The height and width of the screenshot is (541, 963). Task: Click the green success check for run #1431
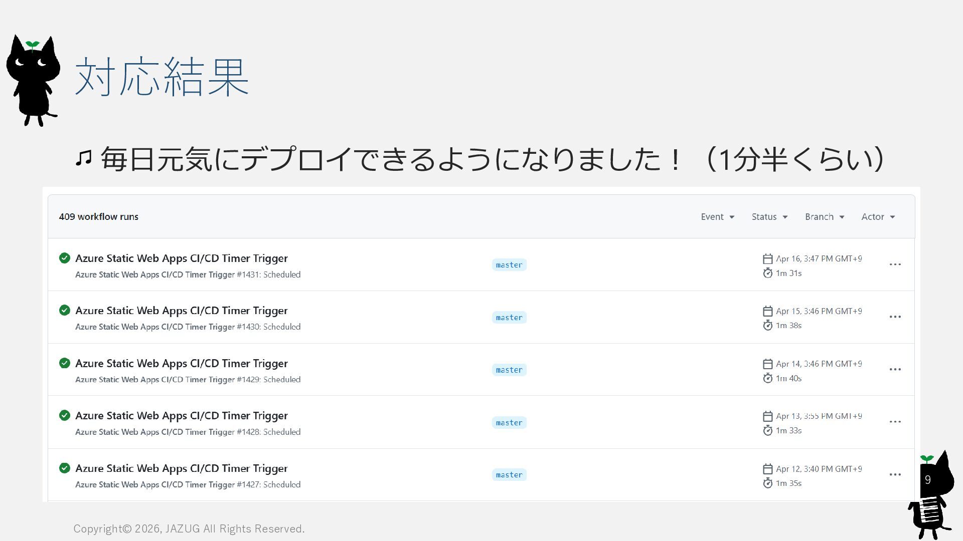(65, 258)
